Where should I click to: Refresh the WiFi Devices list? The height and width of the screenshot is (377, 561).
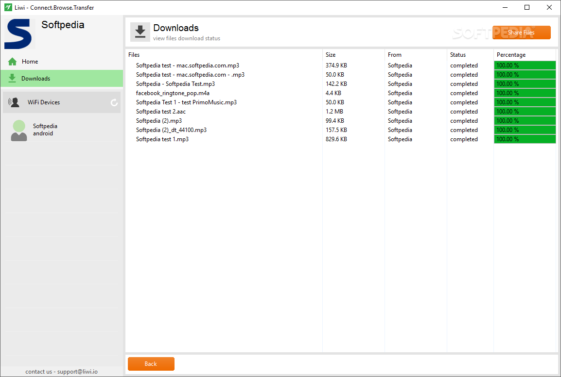coord(114,102)
